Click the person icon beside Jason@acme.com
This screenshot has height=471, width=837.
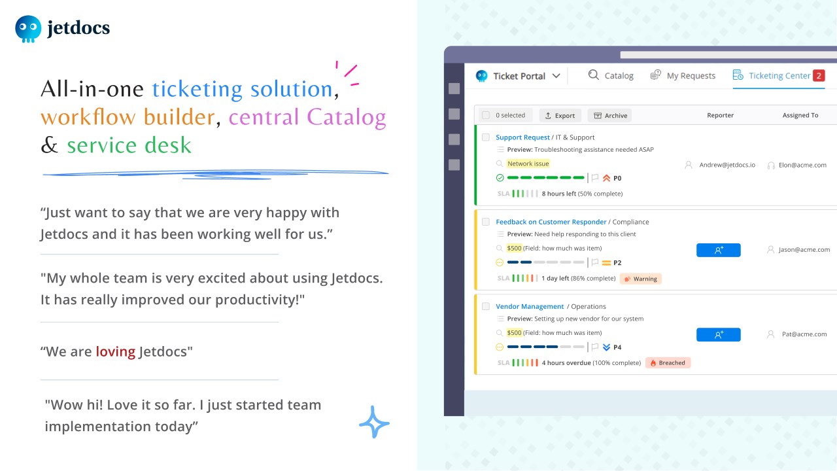click(x=771, y=249)
